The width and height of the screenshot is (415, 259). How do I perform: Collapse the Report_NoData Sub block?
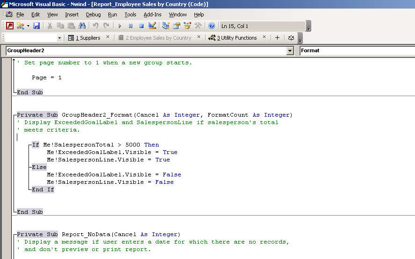(x=15, y=234)
